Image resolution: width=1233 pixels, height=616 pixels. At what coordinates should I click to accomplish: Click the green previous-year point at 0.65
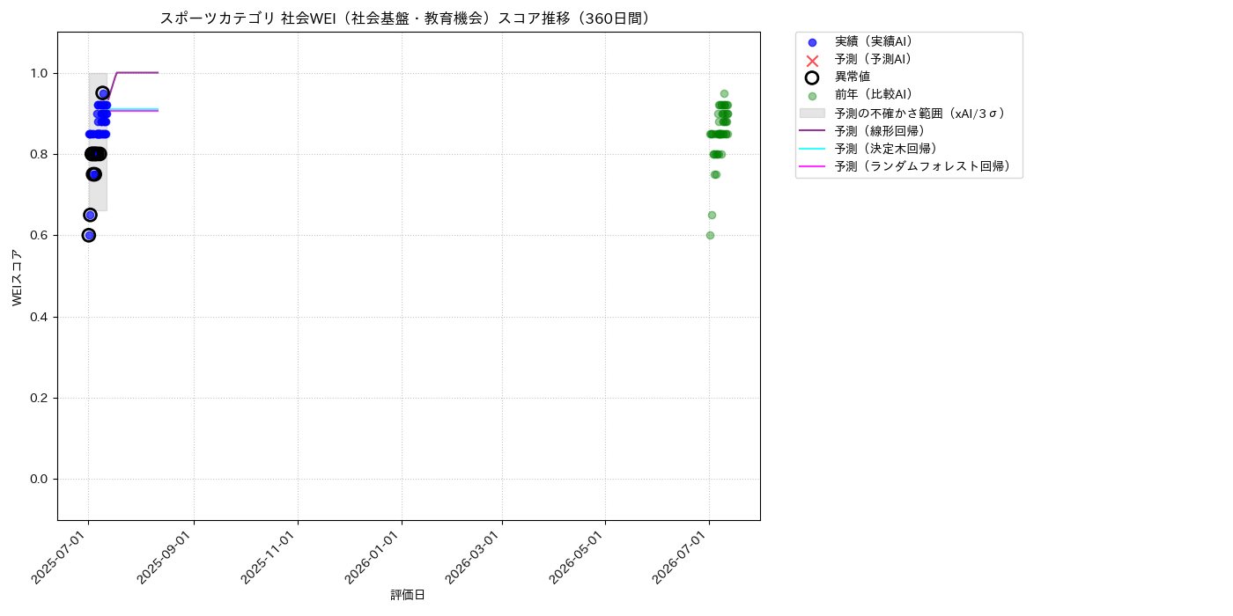coord(712,215)
